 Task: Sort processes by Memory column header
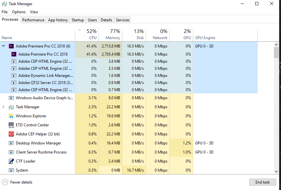(110, 34)
